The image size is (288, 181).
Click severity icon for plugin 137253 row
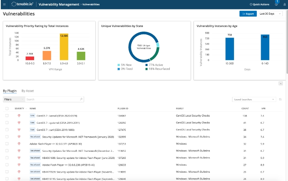[19, 144]
